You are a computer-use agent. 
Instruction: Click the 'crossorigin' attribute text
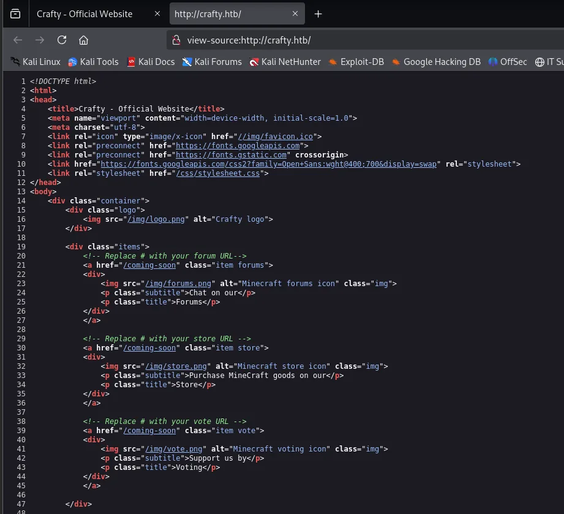(320, 155)
